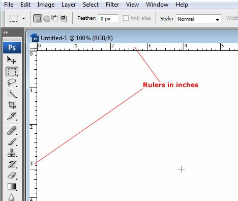Open the Layer menu
The height and width of the screenshot is (201, 238).
pyautogui.click(x=69, y=5)
